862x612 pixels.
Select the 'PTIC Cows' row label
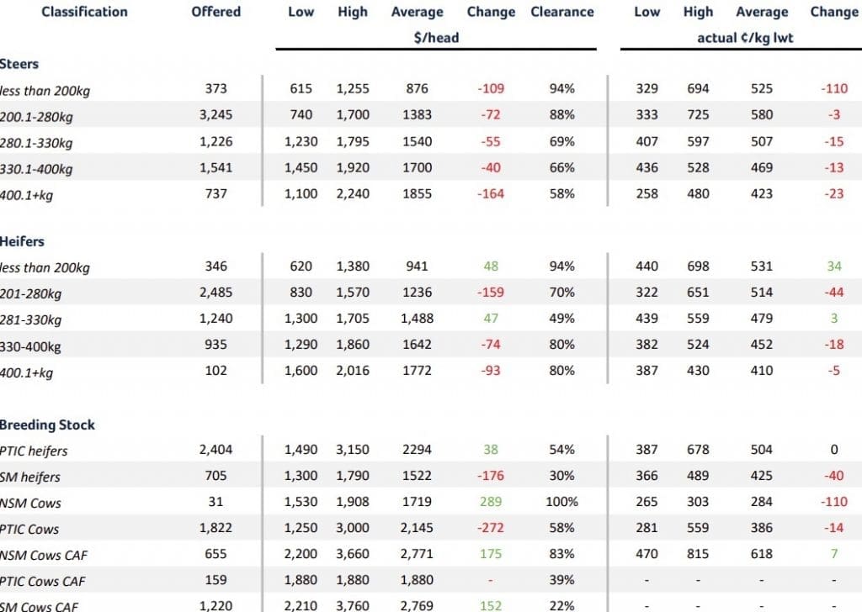29,530
